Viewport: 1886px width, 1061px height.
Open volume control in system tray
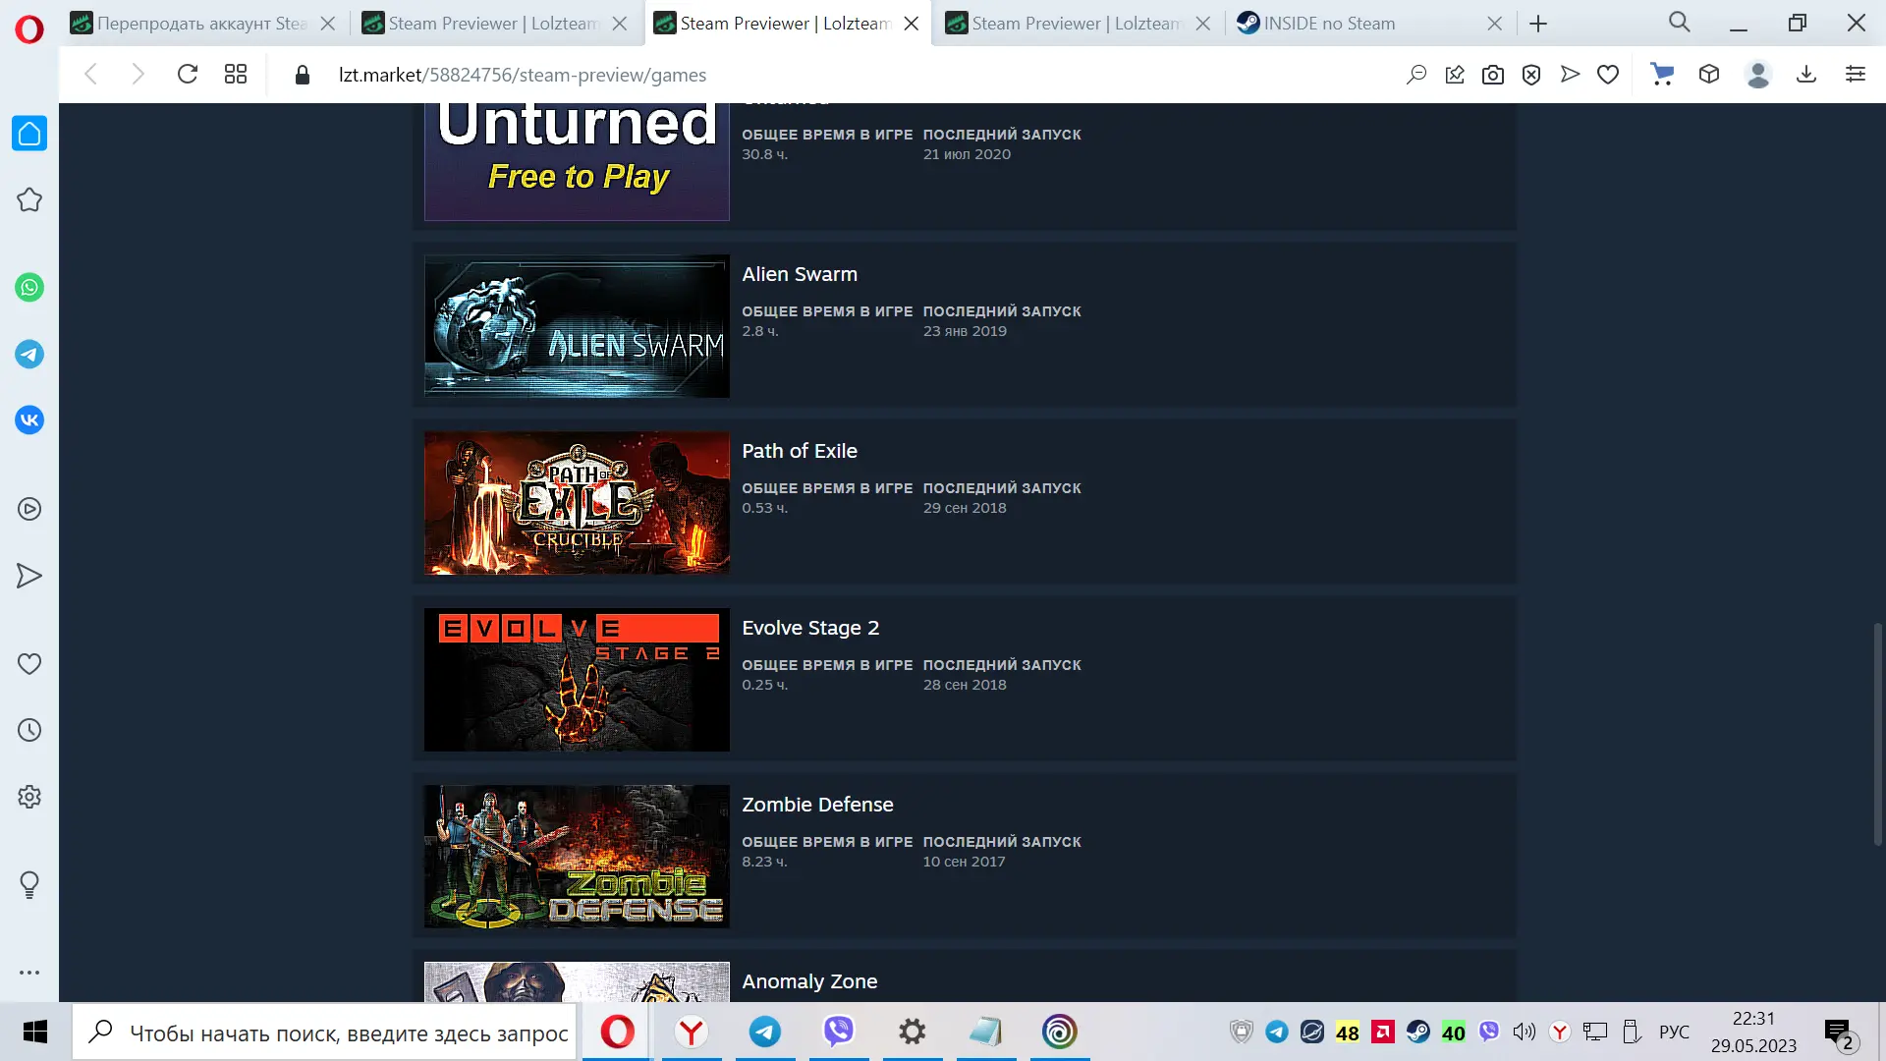[1524, 1032]
